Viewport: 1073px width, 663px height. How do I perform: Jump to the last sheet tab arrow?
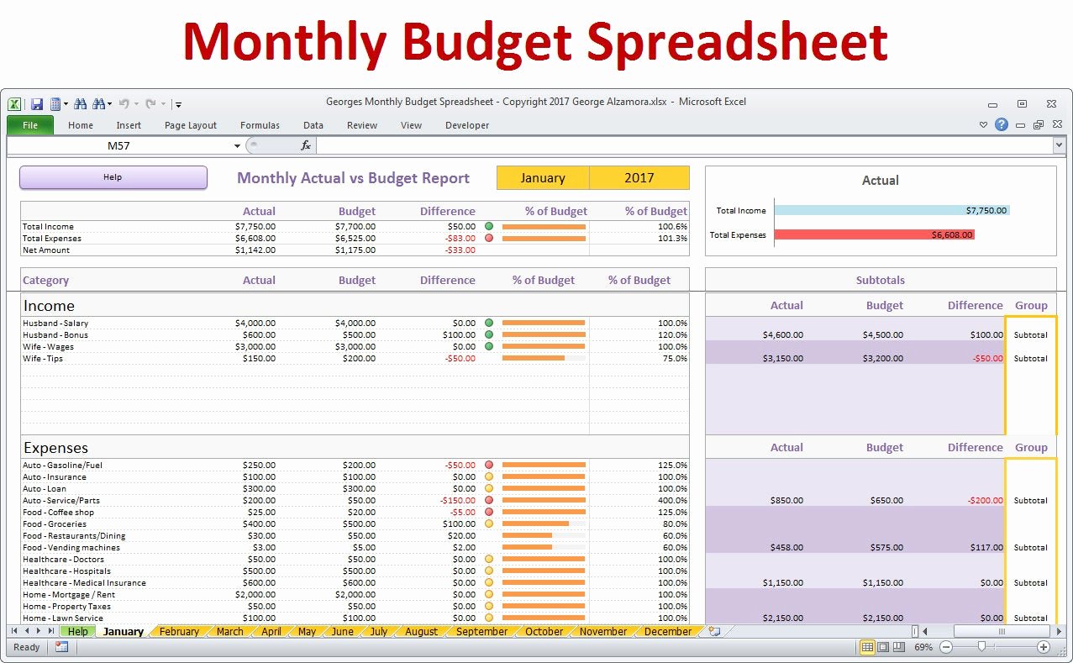click(x=50, y=631)
